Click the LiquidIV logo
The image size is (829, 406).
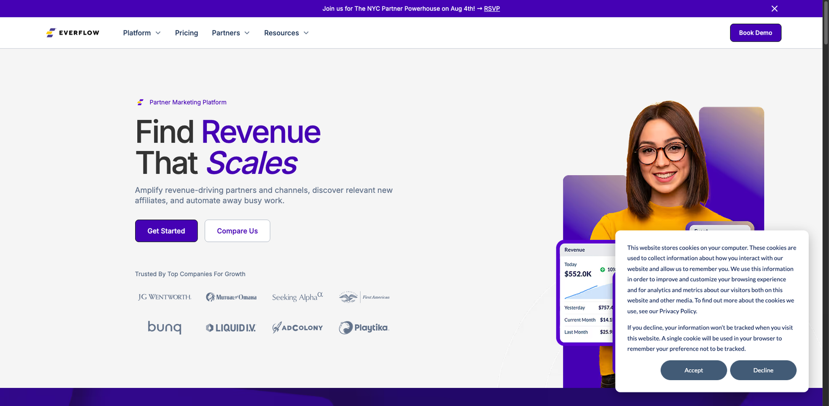[231, 328]
